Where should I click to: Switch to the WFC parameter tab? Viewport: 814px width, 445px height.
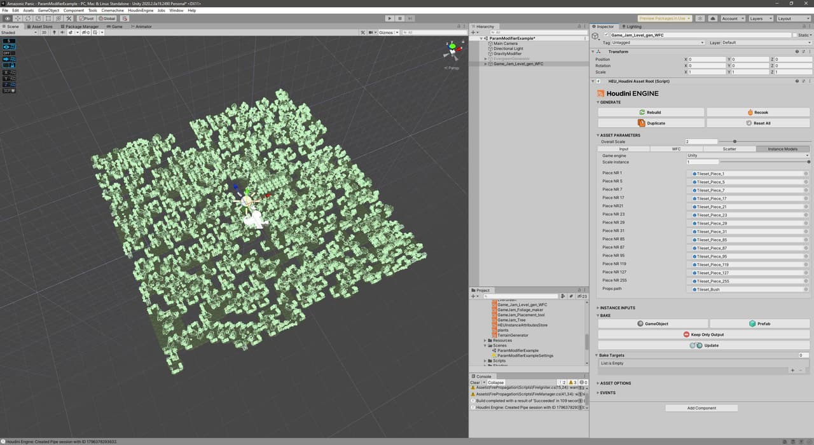point(677,149)
